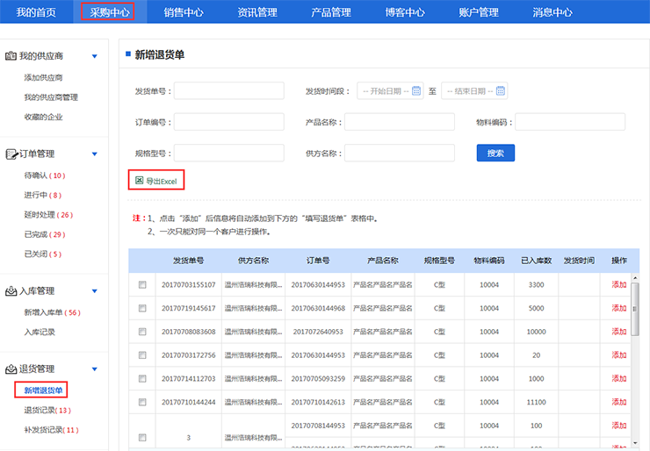Screen dimensions: 650x451
Task: Open the end date calendar icon
Action: pyautogui.click(x=501, y=90)
